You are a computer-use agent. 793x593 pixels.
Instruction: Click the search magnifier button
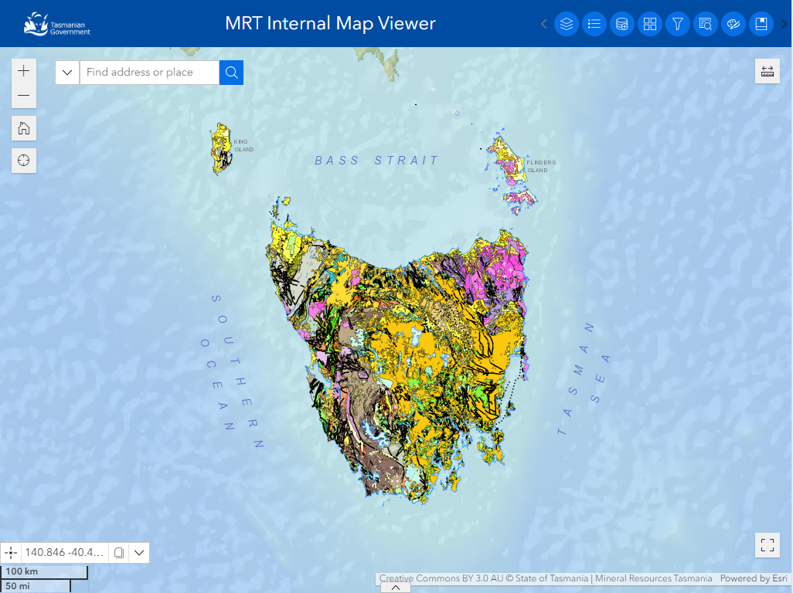click(231, 72)
